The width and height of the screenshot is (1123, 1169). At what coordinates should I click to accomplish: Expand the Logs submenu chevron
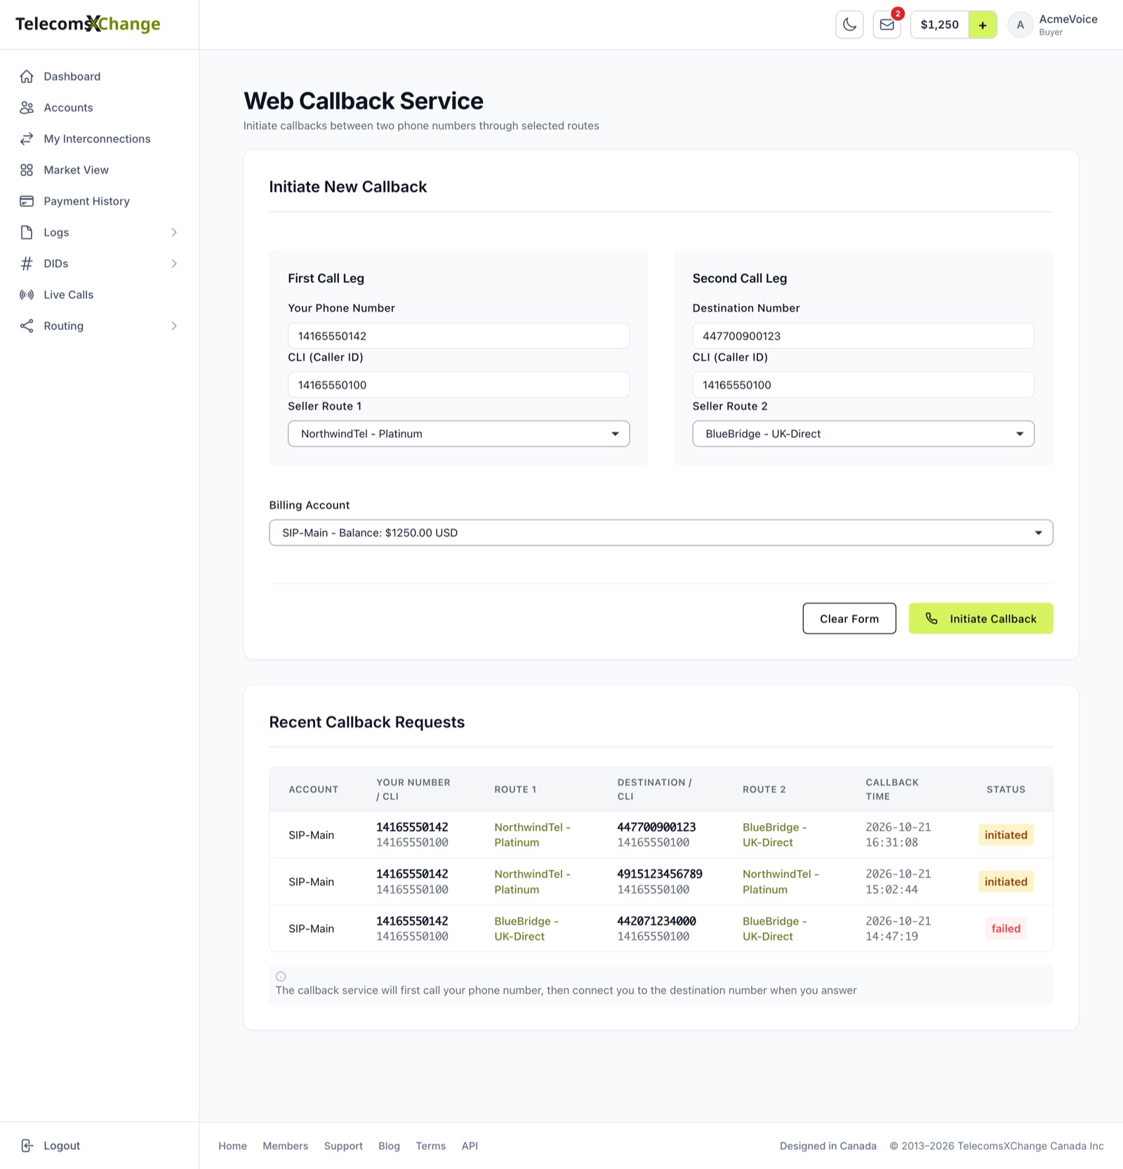[x=174, y=232]
